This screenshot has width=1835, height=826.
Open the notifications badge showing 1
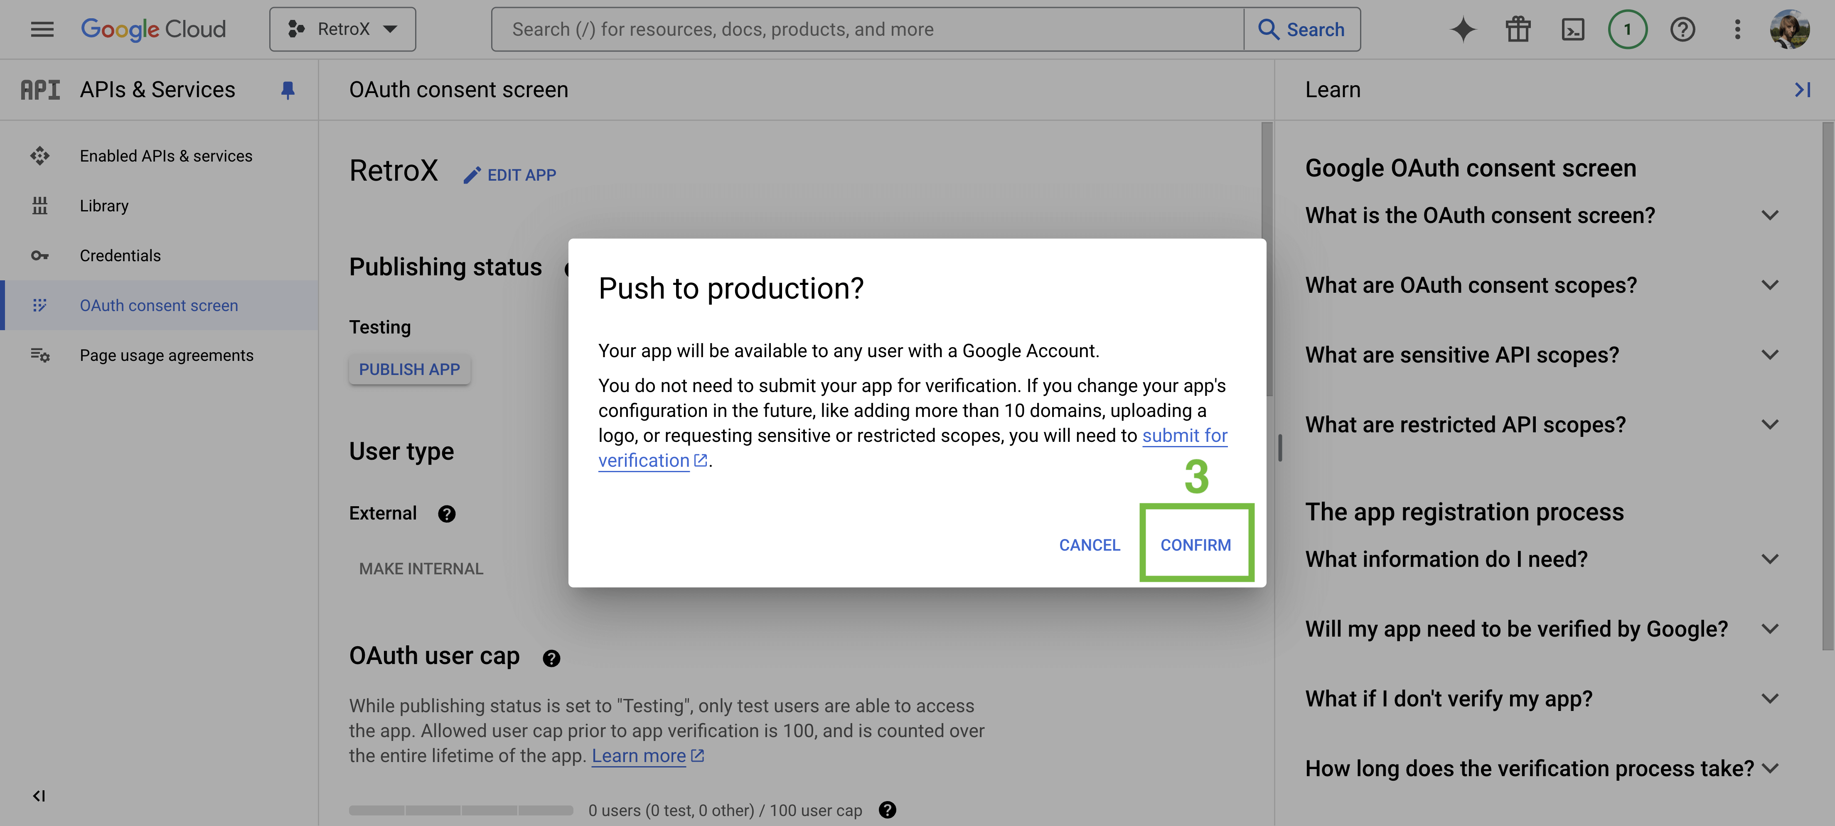coord(1627,29)
